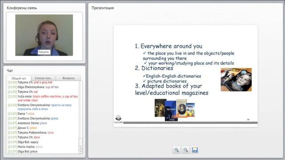Select the Tatyana webcam video
This screenshot has width=285, height=160.
point(44,35)
